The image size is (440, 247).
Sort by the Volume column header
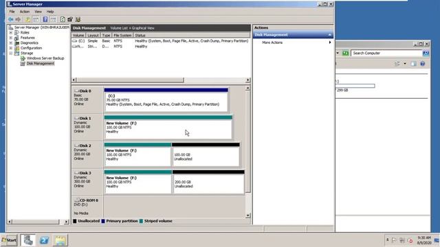78,35
